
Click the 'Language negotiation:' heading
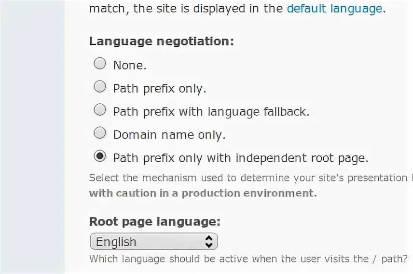161,41
